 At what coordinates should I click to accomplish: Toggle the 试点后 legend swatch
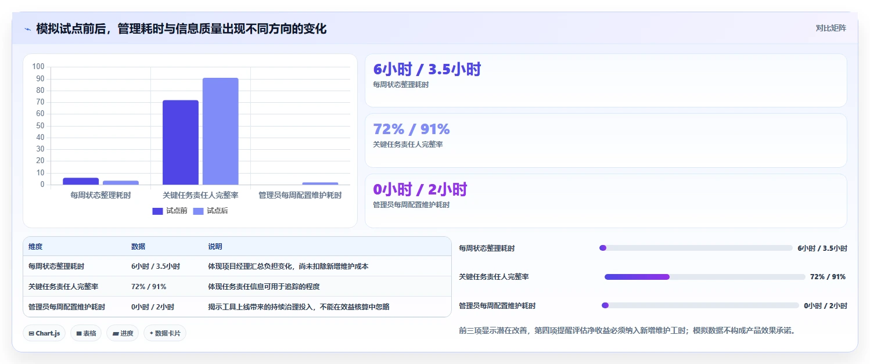click(x=198, y=211)
